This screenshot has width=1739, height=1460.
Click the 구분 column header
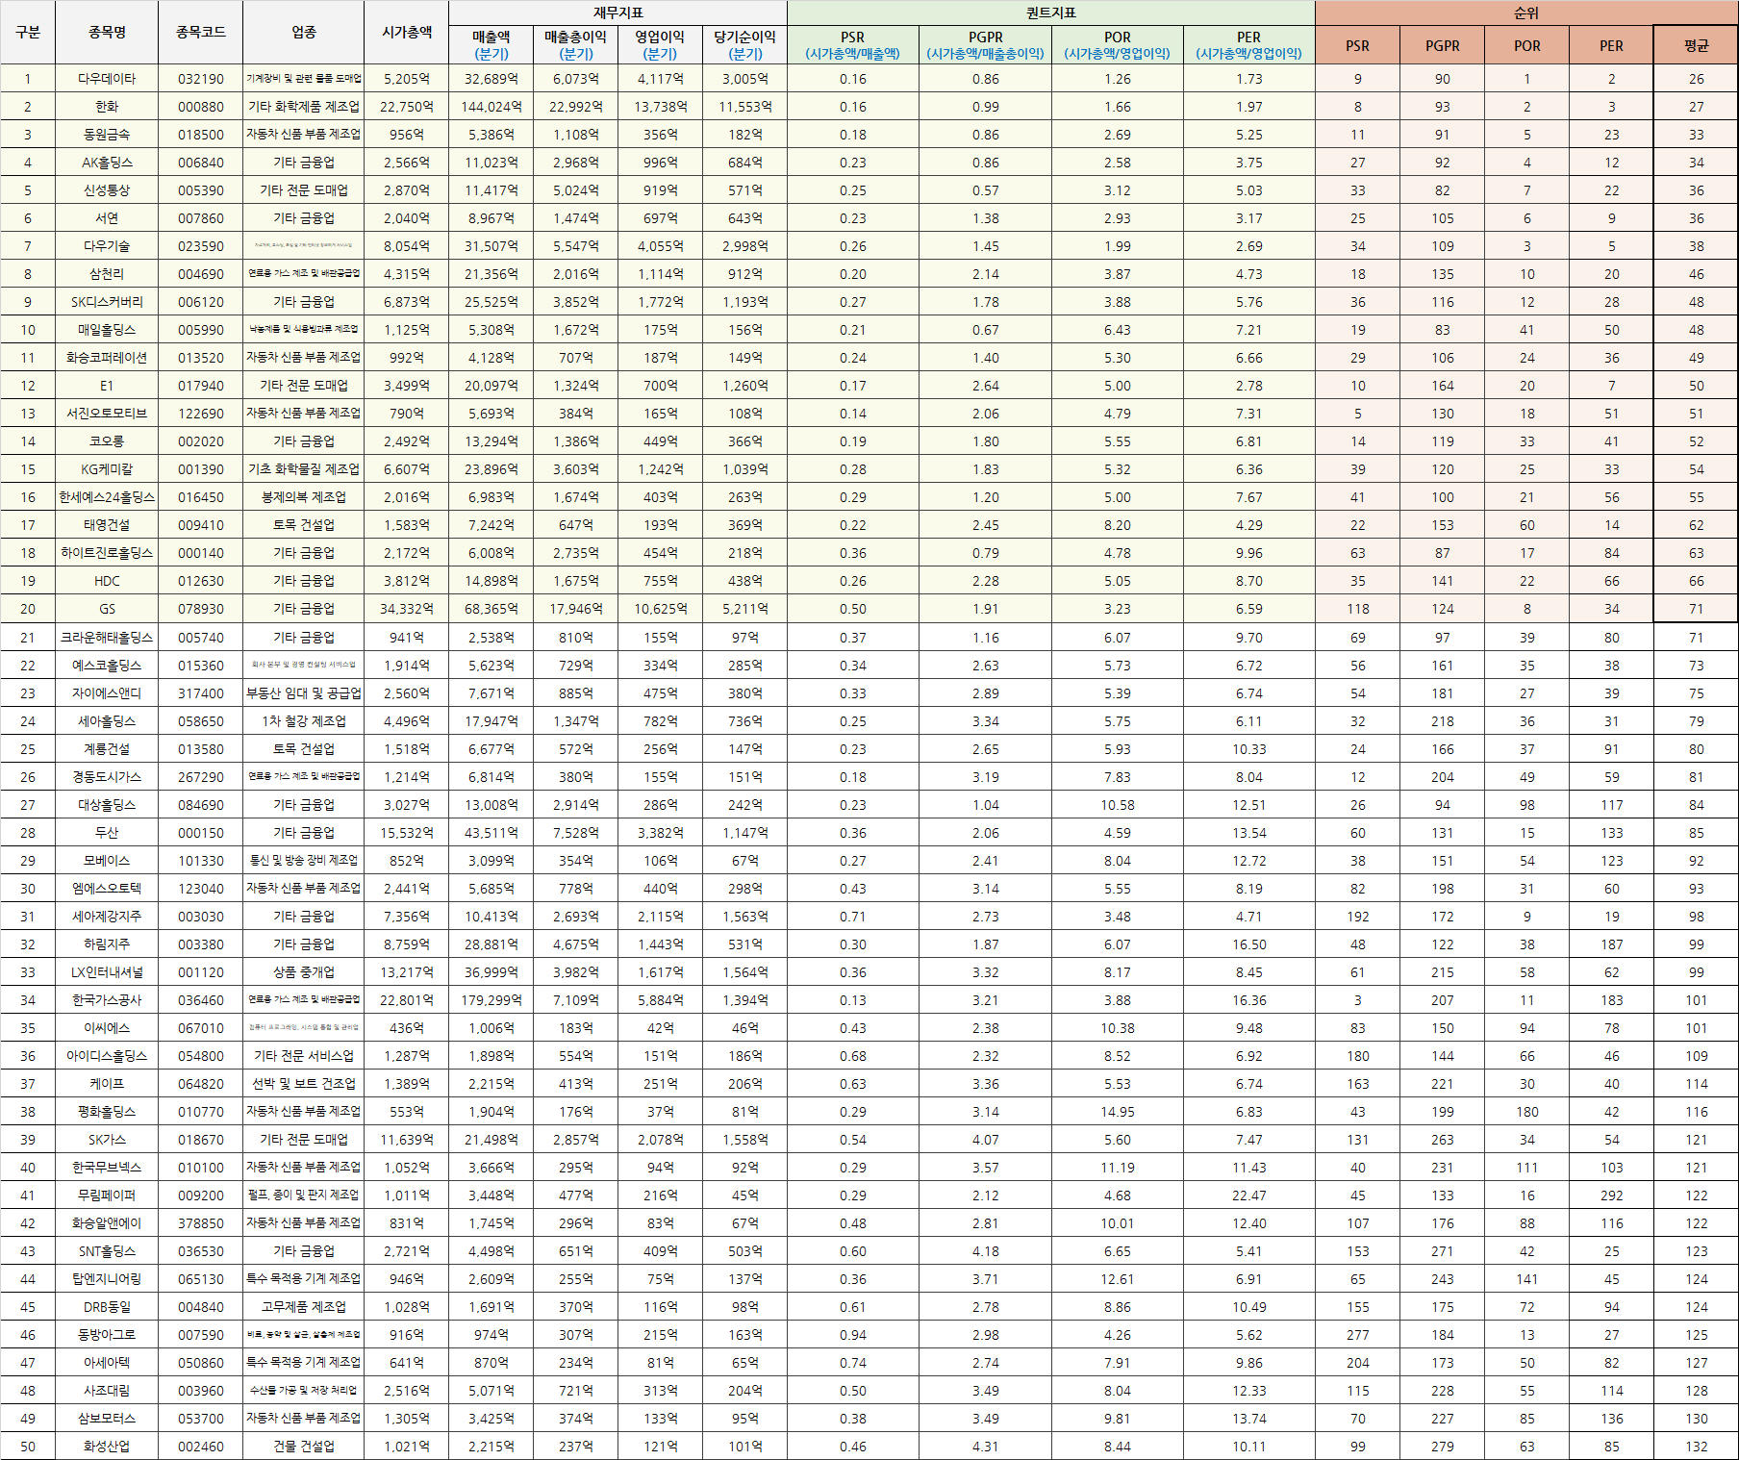pyautogui.click(x=28, y=32)
